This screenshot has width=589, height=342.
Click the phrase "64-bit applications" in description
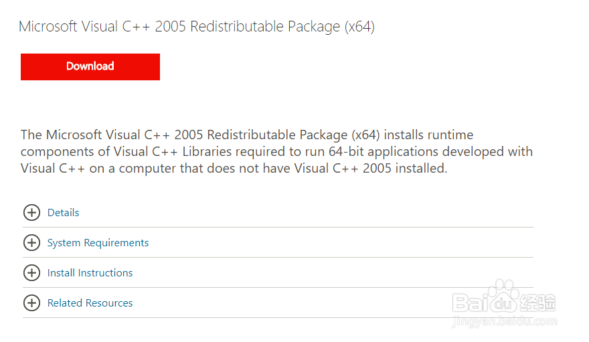(383, 152)
